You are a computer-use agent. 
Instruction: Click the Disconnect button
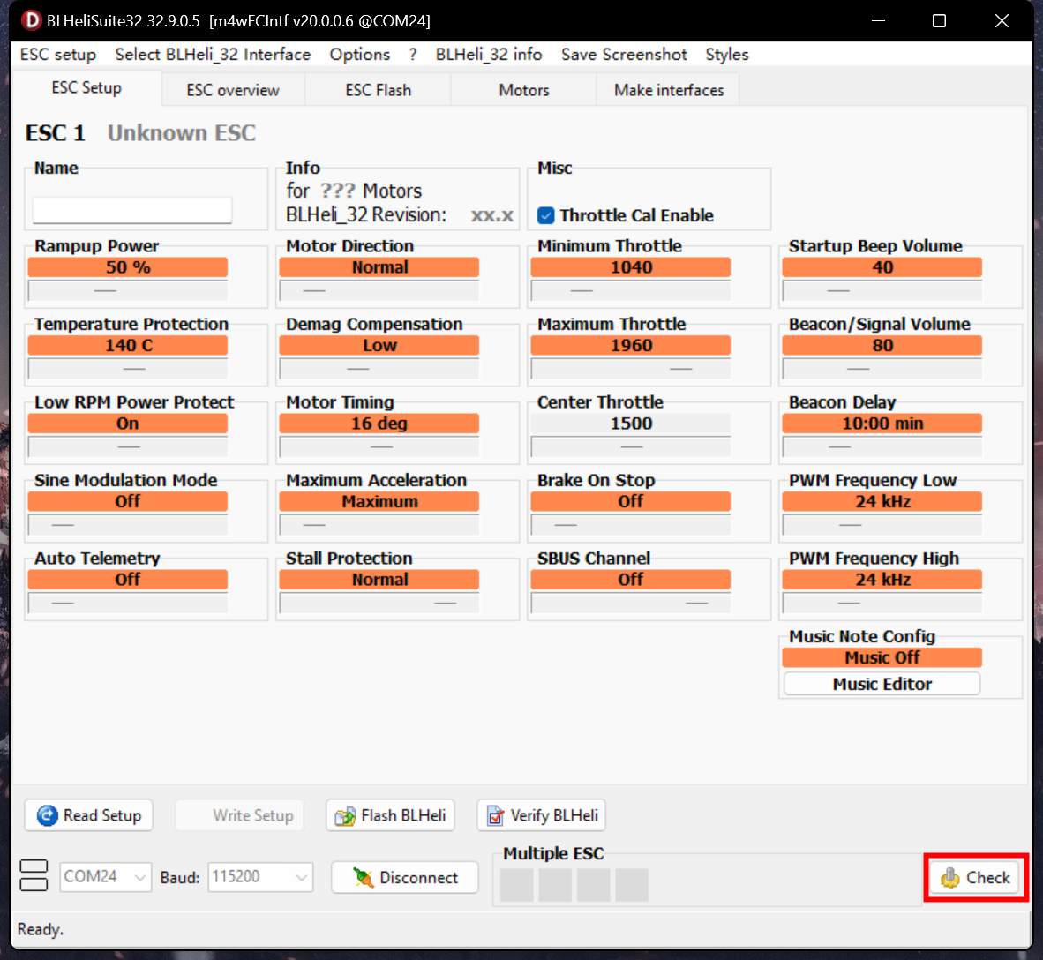click(404, 878)
